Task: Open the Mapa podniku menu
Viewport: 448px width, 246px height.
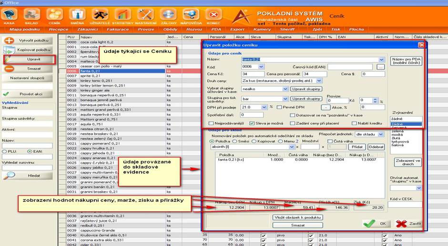Action: pyautogui.click(x=25, y=29)
